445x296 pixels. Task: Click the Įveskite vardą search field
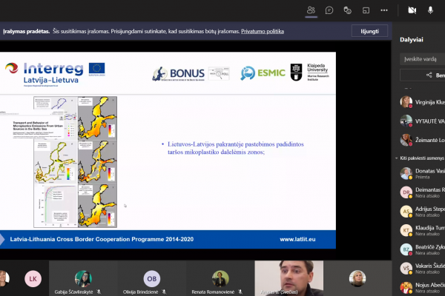422,59
